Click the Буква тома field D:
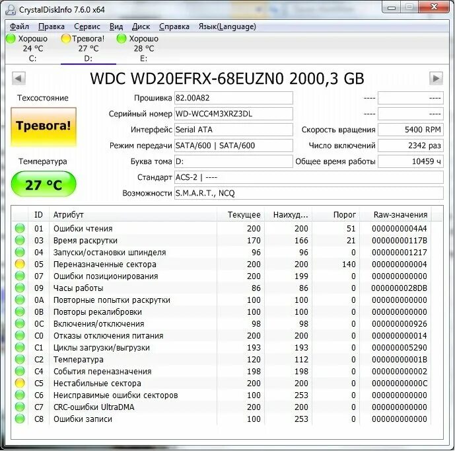Image resolution: width=455 pixels, height=451 pixels. 234,161
